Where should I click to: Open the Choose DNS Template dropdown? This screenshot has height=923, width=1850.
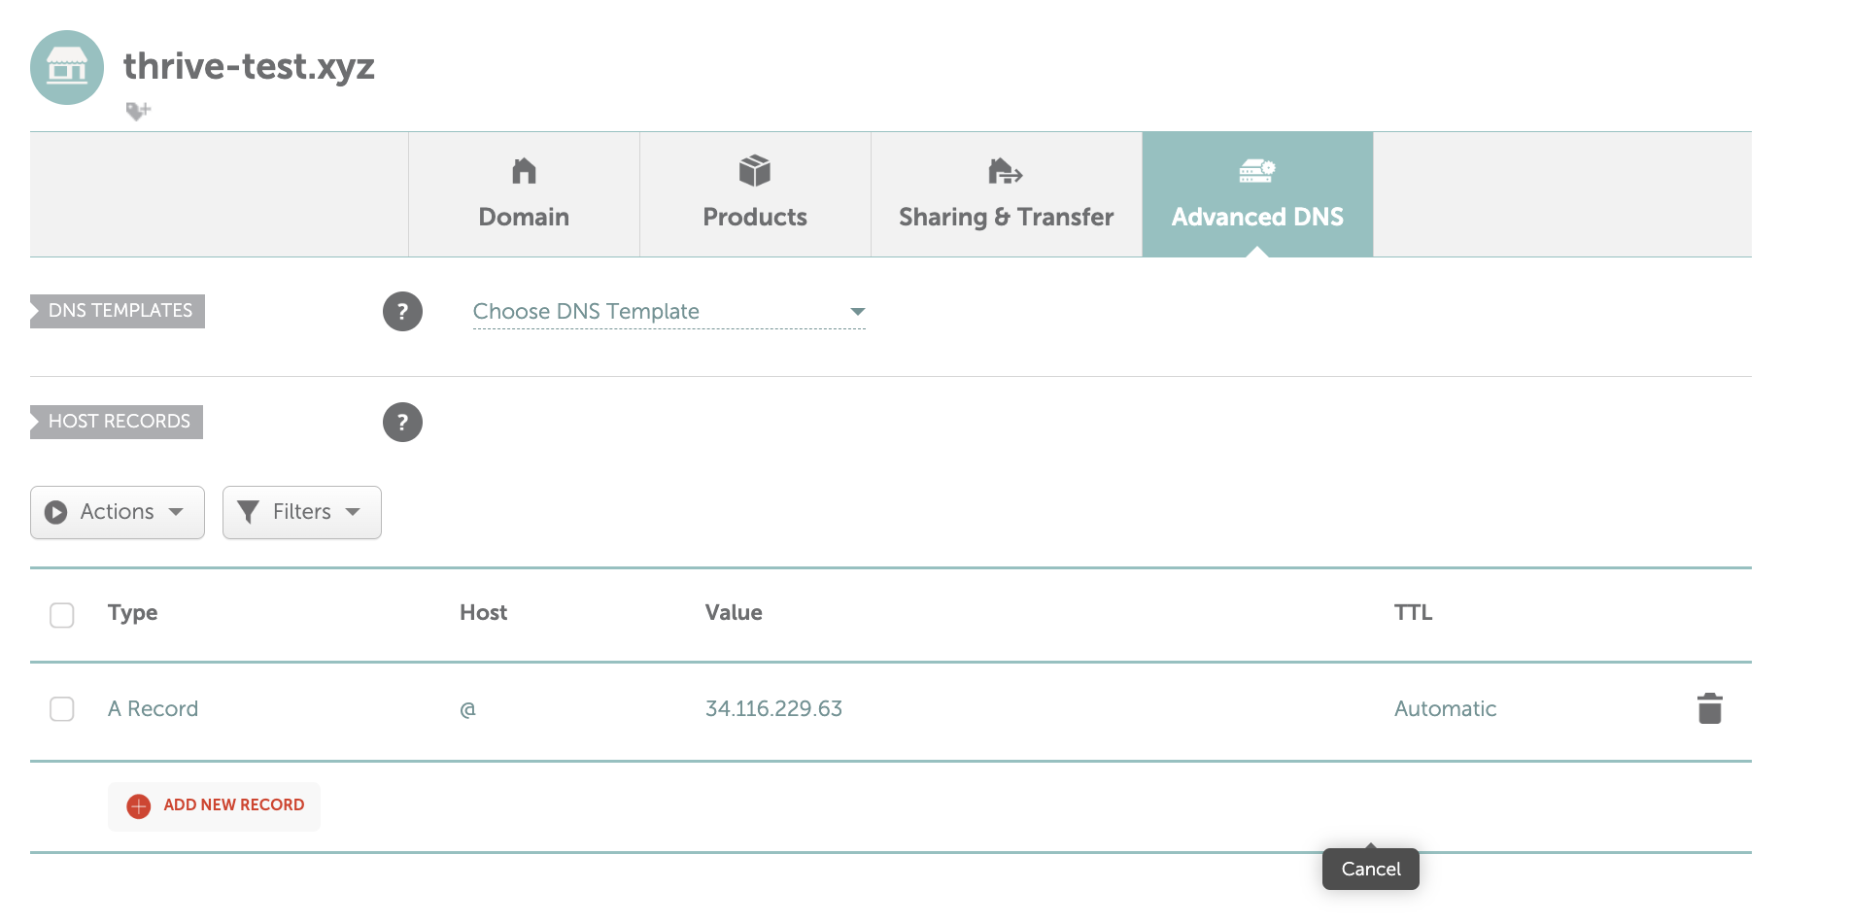coord(668,311)
